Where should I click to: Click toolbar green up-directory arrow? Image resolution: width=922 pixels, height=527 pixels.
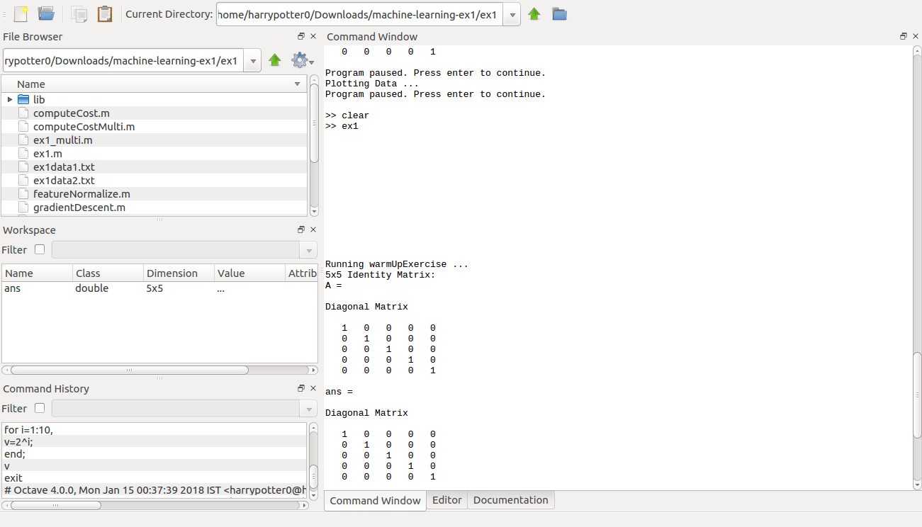534,13
